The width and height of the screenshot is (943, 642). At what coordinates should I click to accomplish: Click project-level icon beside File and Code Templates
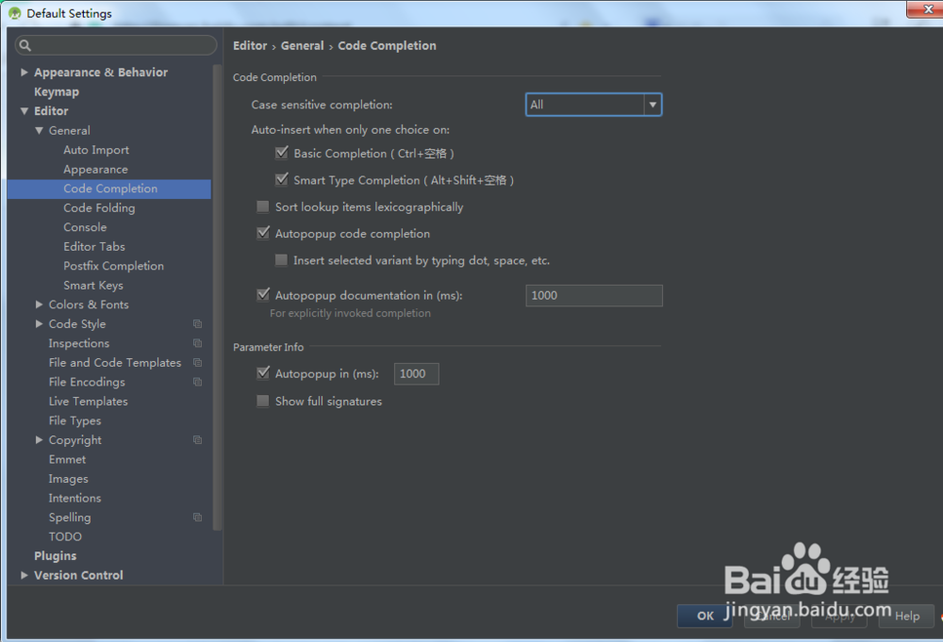[197, 362]
